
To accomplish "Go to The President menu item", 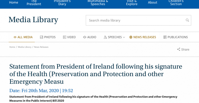I will click(x=34, y=3).
